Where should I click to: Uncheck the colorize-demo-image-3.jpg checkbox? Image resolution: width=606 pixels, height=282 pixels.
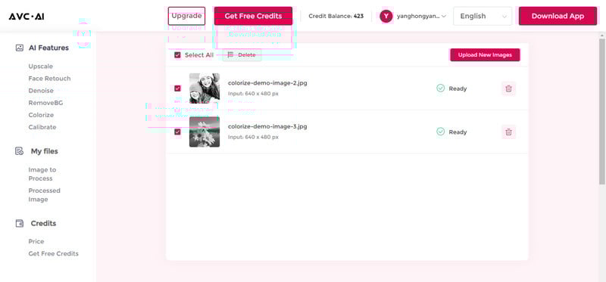pyautogui.click(x=177, y=132)
